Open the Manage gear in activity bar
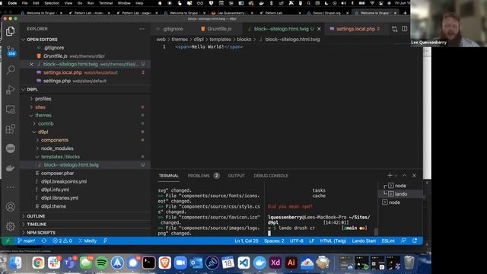 tap(10, 226)
